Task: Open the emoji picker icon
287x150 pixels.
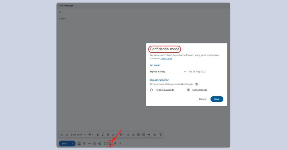Action: pos(94,144)
